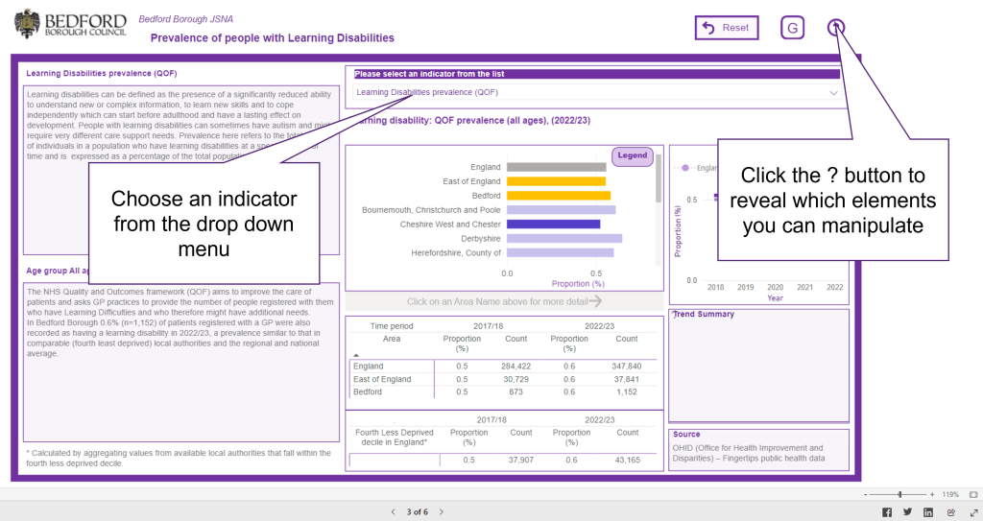The width and height of the screenshot is (983, 521).
Task: Expand the indicator dropdown chevron arrow
Action: (x=833, y=93)
